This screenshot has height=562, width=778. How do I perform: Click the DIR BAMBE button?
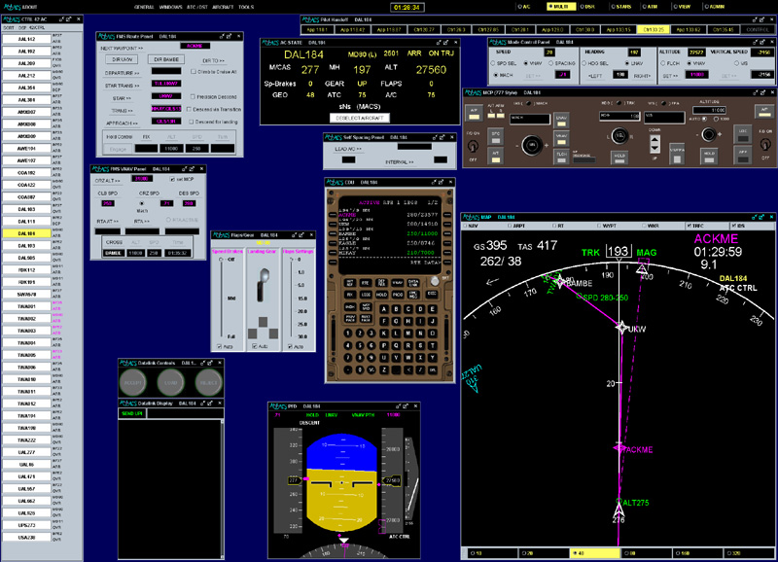(165, 59)
